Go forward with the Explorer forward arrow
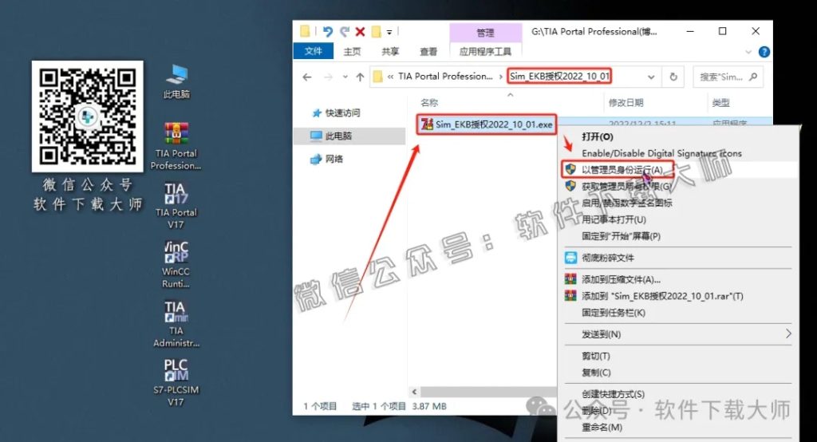Screen dimensions: 817x442 point(328,77)
